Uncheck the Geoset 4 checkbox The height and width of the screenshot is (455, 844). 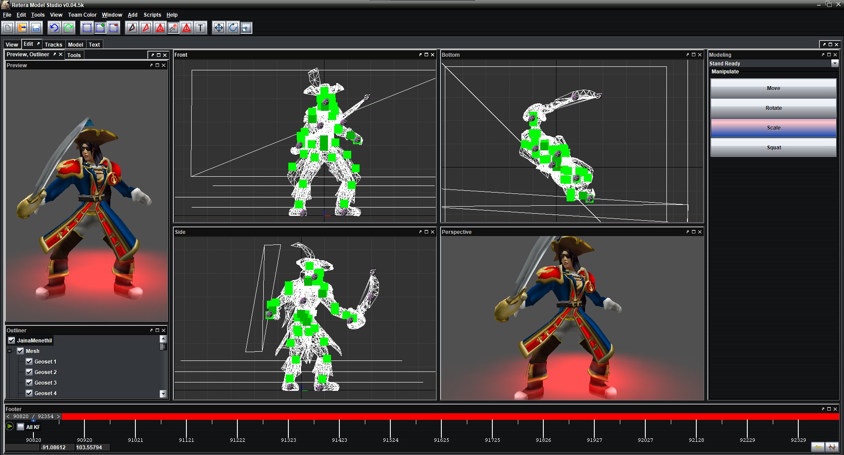tap(29, 393)
